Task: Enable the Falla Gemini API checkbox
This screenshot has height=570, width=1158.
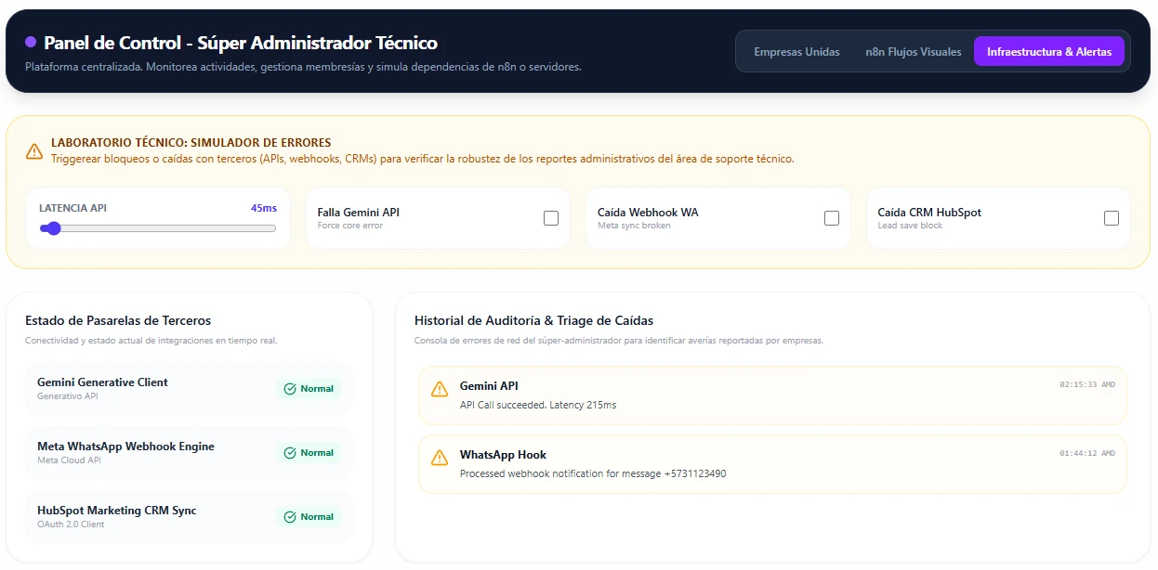Action: (x=551, y=218)
